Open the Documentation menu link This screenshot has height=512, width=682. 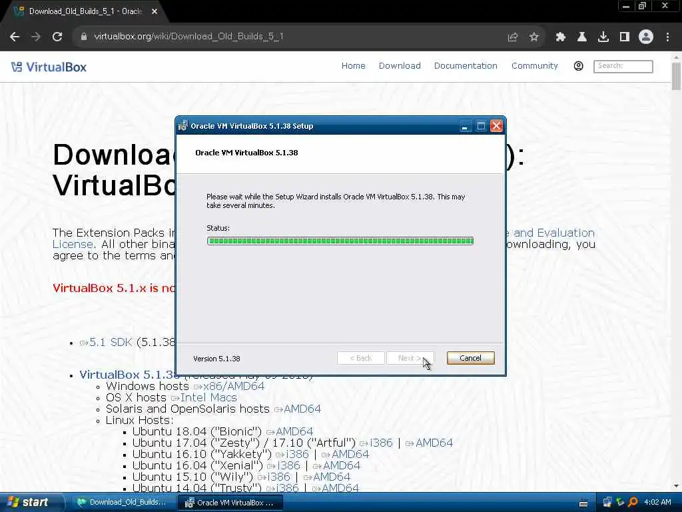tap(466, 66)
